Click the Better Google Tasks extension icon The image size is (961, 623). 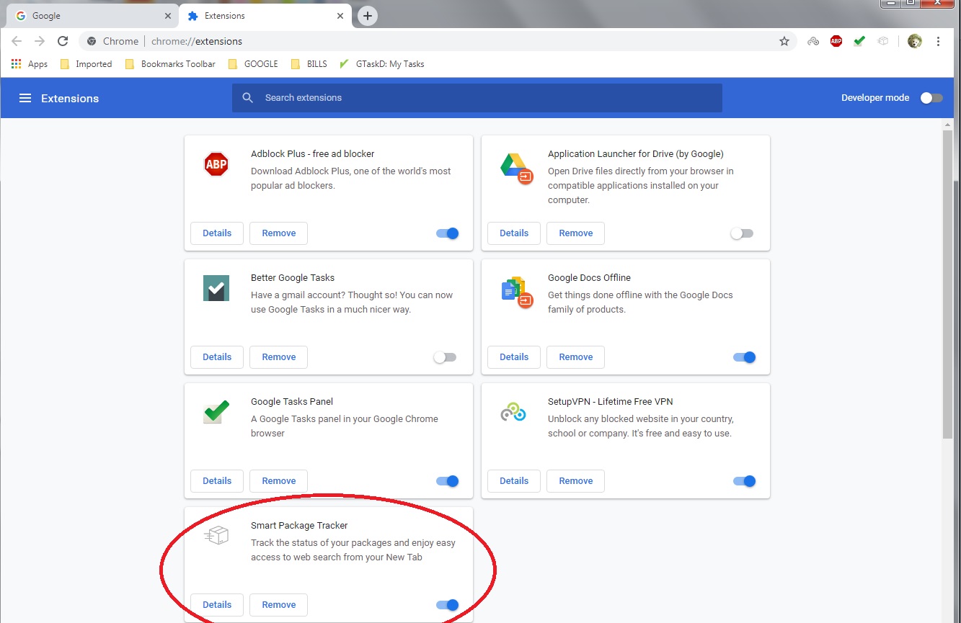pyautogui.click(x=216, y=289)
